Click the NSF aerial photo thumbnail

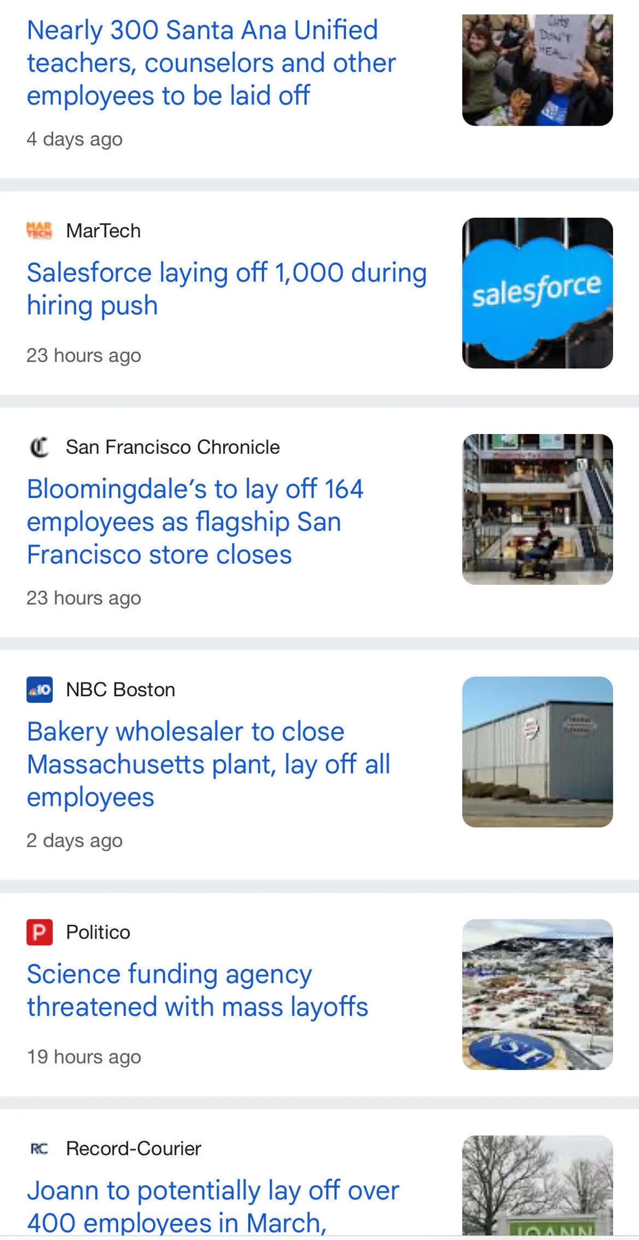tap(537, 994)
